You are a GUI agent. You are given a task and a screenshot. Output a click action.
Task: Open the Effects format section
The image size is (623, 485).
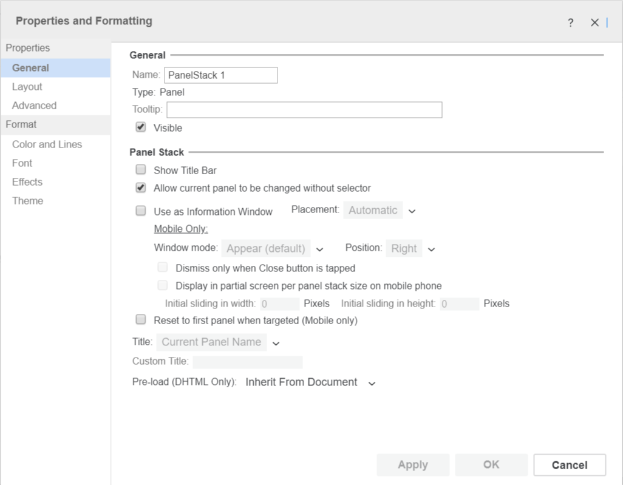[27, 182]
